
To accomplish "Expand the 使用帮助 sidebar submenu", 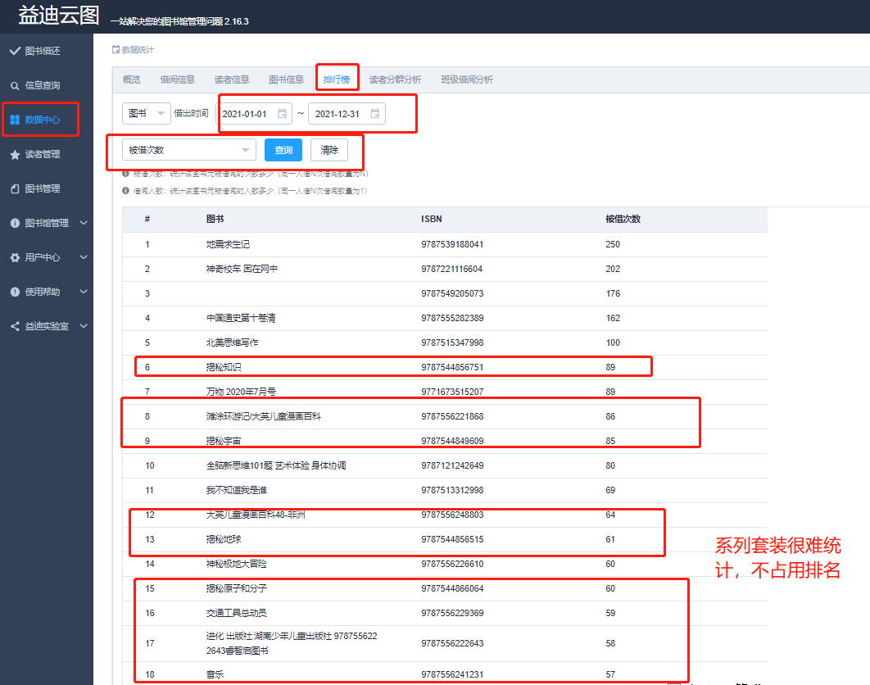I will point(84,292).
